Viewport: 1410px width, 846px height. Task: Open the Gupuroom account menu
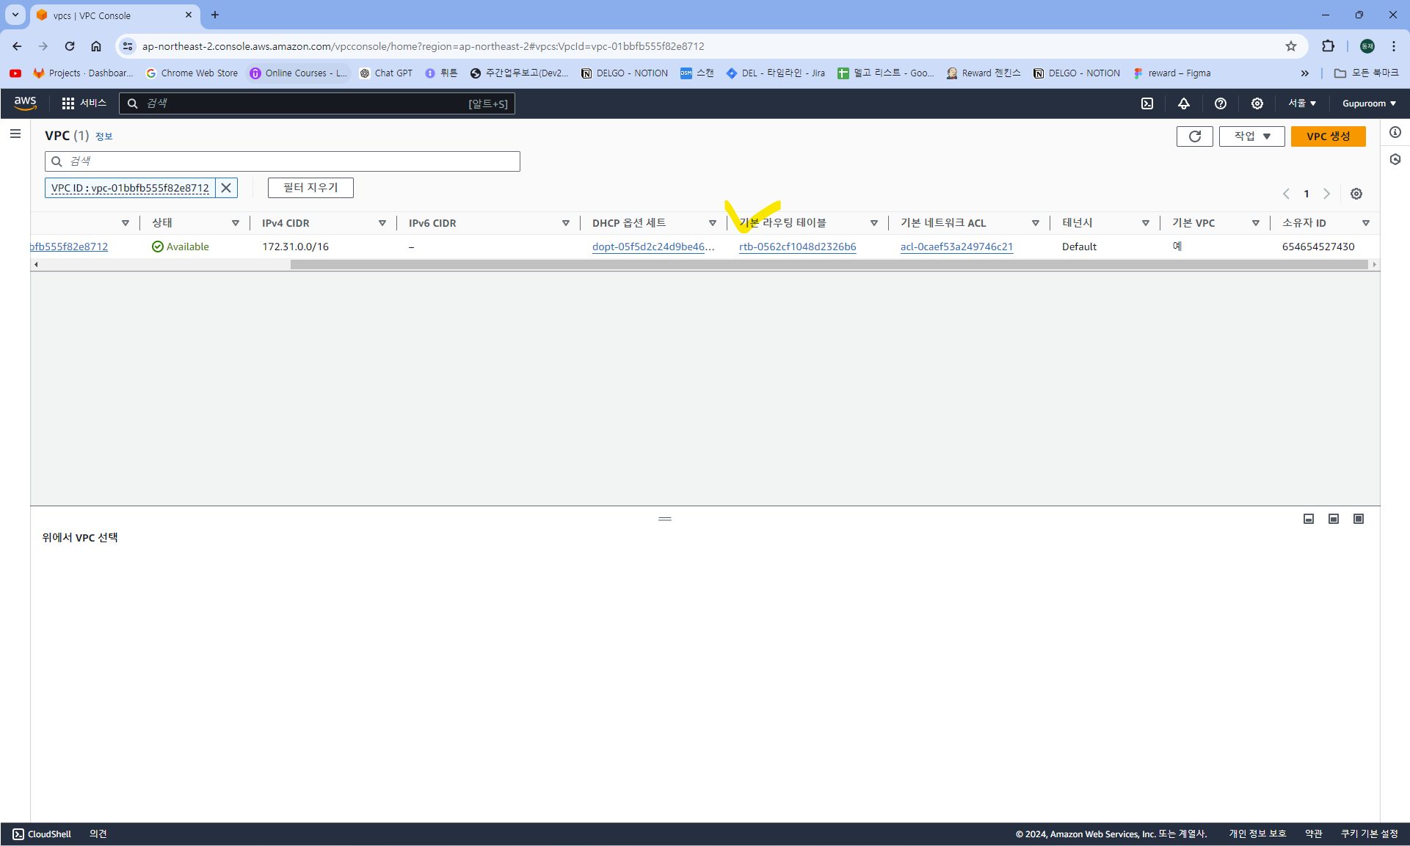(x=1369, y=103)
